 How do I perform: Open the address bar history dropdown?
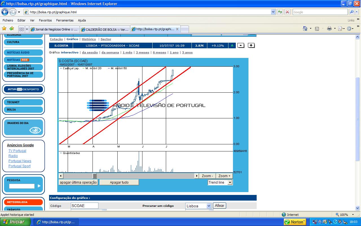(273, 12)
